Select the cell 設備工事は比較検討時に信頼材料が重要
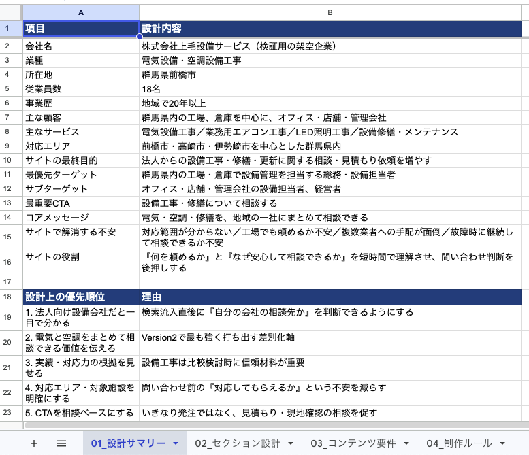529x455 pixels. (x=330, y=368)
